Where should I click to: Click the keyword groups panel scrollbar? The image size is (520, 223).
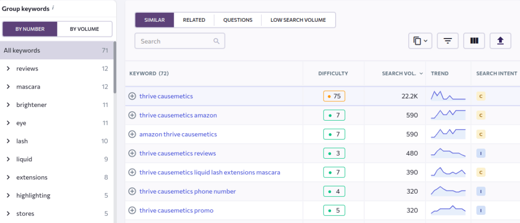click(115, 67)
